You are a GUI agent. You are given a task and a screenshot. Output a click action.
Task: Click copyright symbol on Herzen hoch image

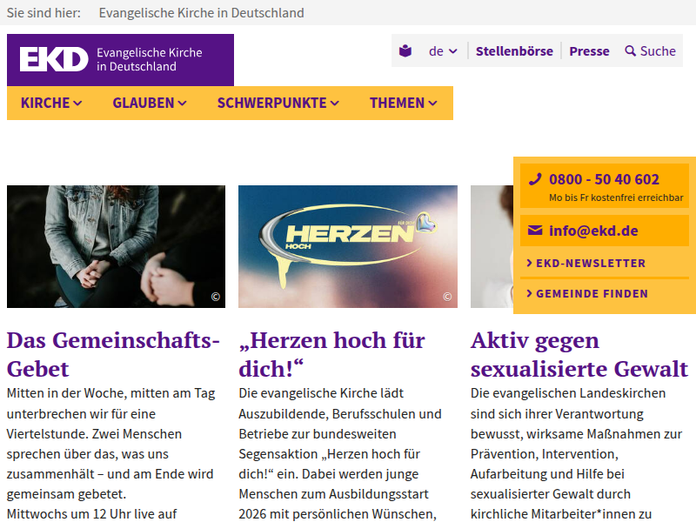pos(447,297)
